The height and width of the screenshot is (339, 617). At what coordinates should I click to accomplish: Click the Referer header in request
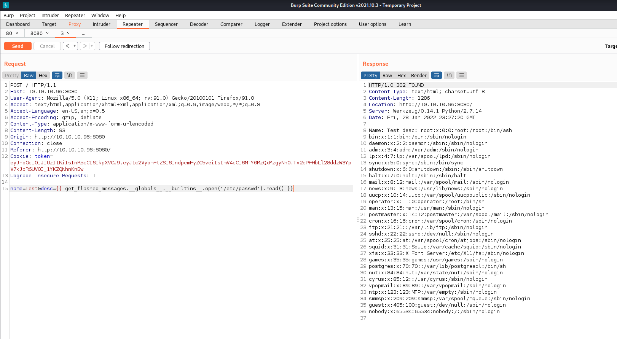pos(61,150)
